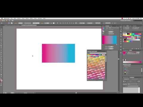The height and width of the screenshot is (107, 143).
Task: Choose the black swatch in the Swatches top row
Action: [x=128, y=34]
